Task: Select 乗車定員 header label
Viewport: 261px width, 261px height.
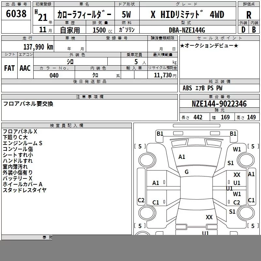Action: 134,55
